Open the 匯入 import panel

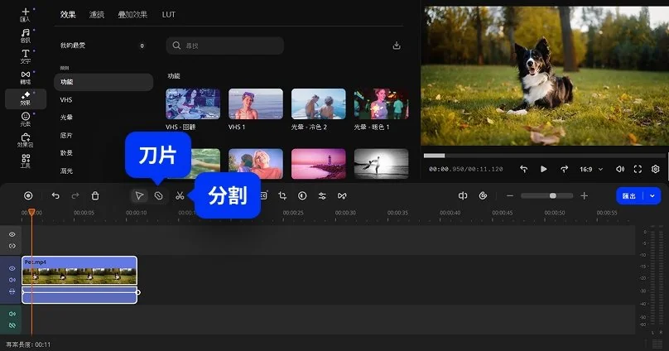point(25,15)
